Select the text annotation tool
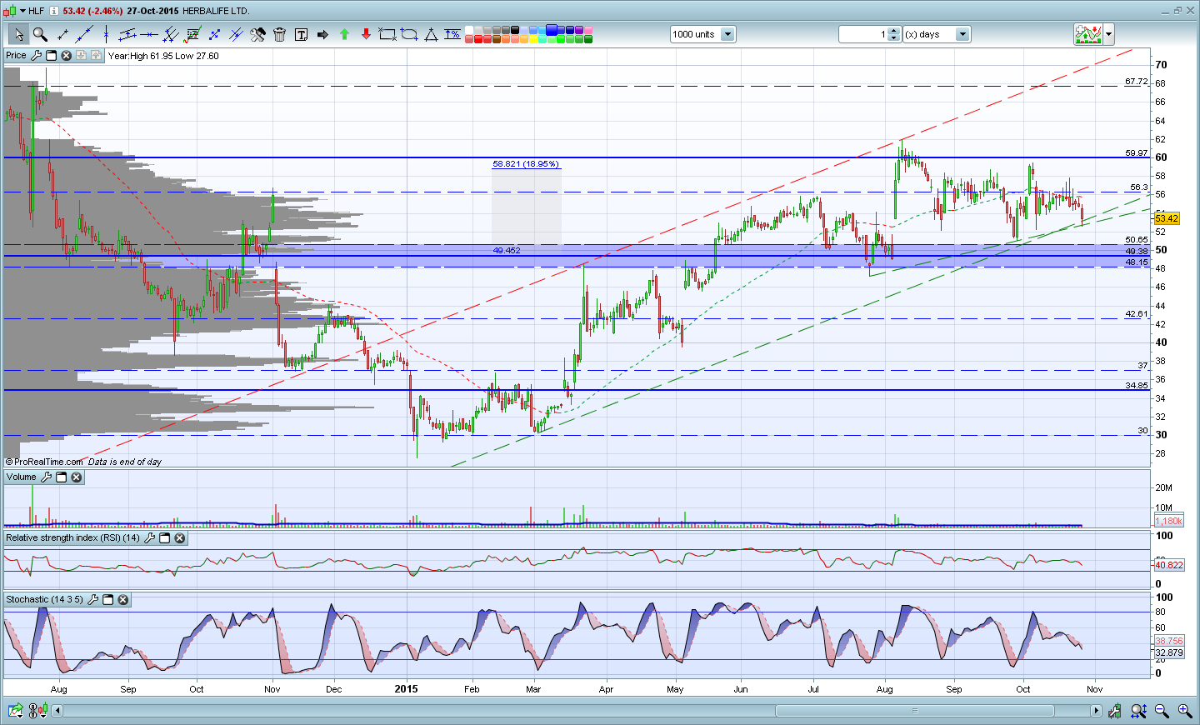 click(x=301, y=34)
